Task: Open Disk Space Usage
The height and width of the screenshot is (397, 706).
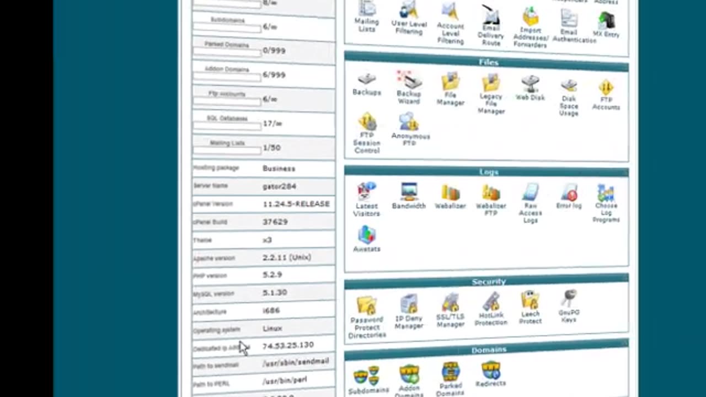Action: [569, 98]
